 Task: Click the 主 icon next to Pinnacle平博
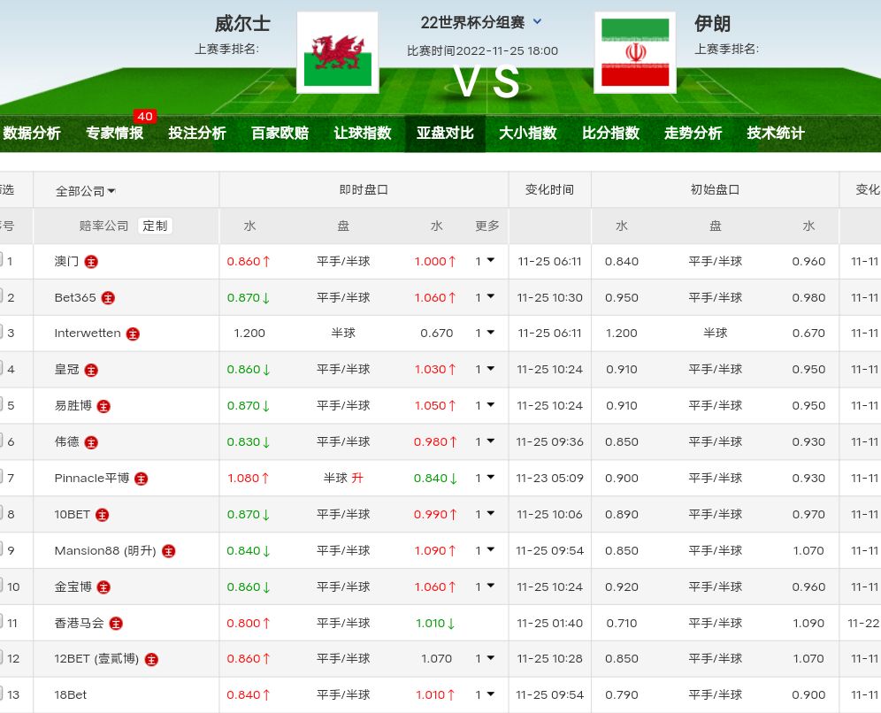coord(141,479)
